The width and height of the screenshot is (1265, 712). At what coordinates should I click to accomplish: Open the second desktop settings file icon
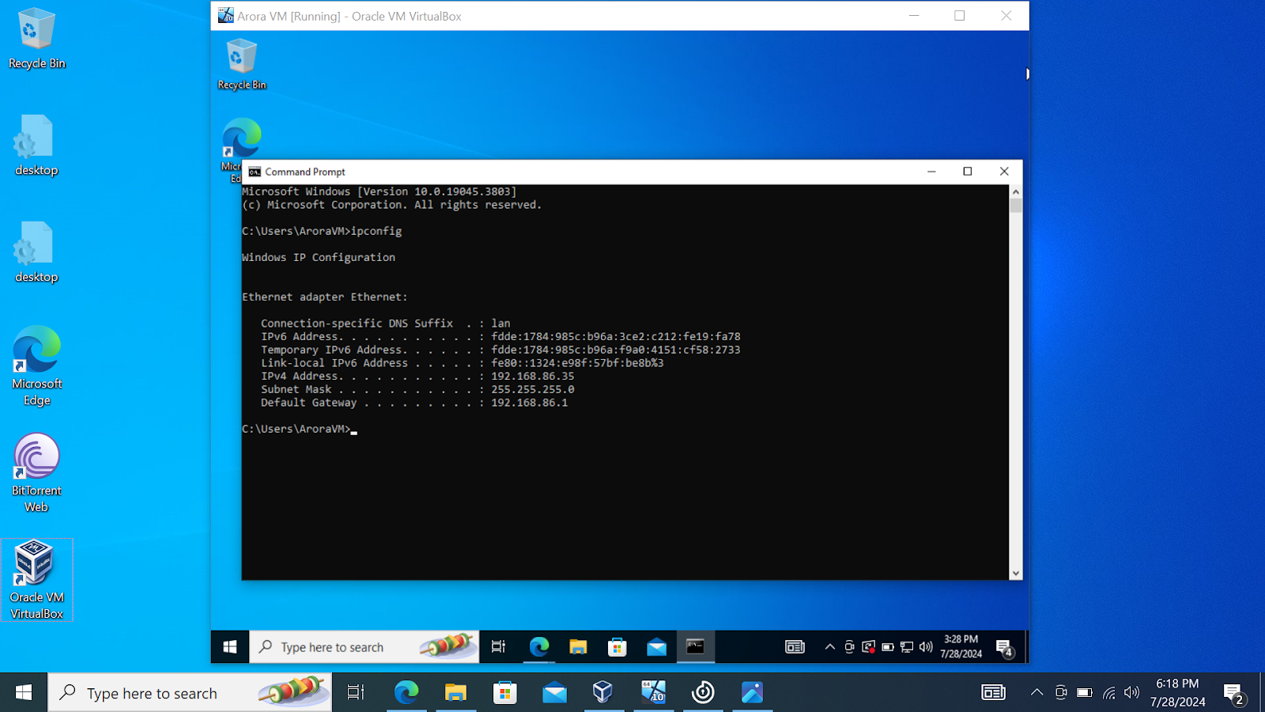pyautogui.click(x=36, y=252)
